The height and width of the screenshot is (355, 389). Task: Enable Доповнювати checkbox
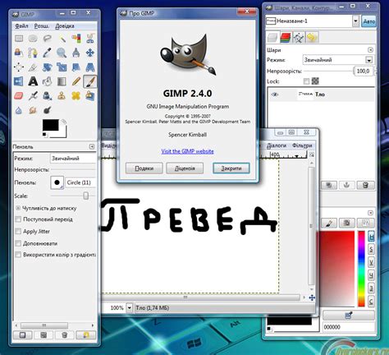pos(18,243)
